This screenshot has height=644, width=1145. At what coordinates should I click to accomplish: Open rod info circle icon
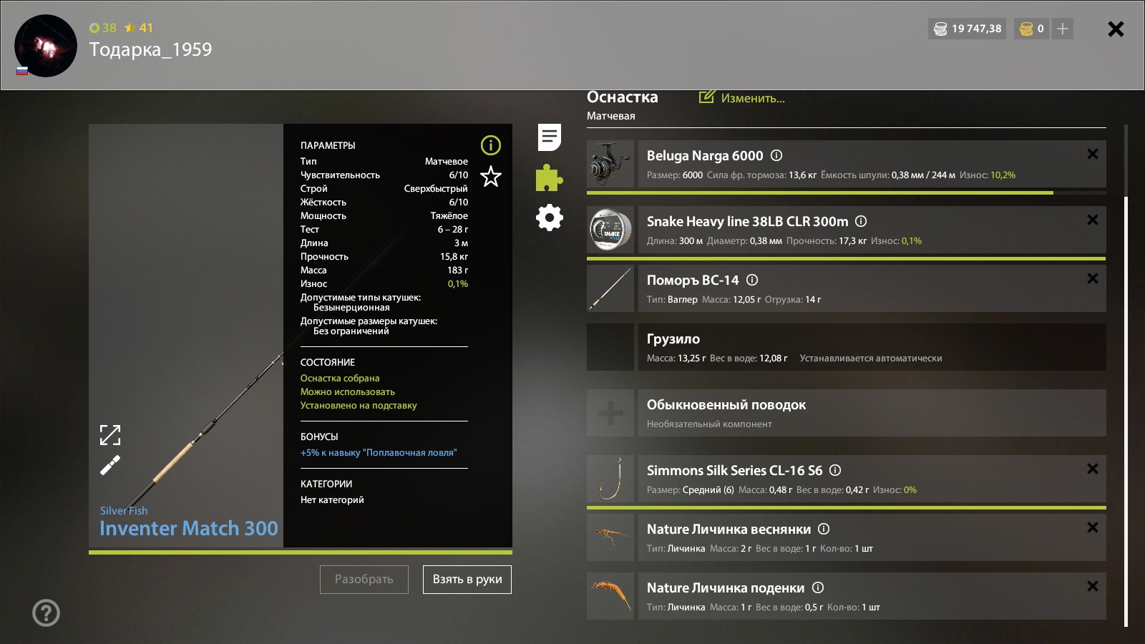click(491, 145)
